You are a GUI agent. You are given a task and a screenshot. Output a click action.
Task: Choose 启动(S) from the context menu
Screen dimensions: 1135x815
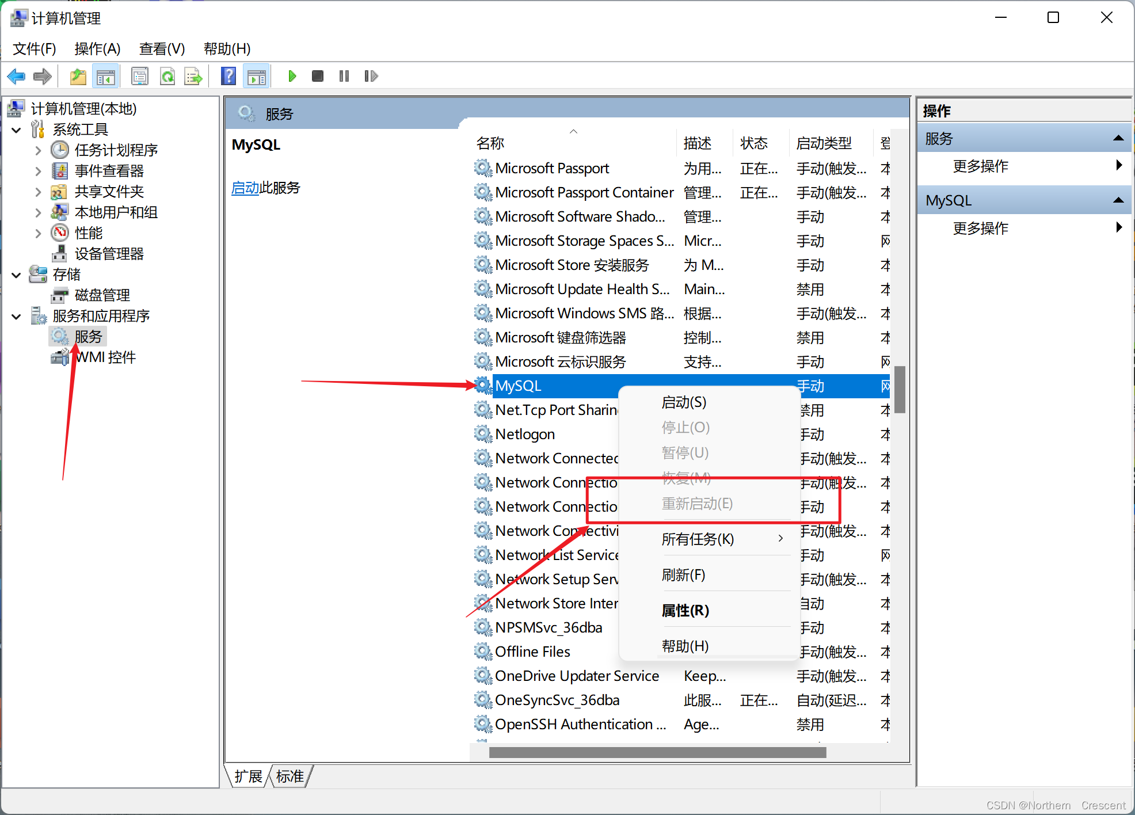tap(684, 402)
